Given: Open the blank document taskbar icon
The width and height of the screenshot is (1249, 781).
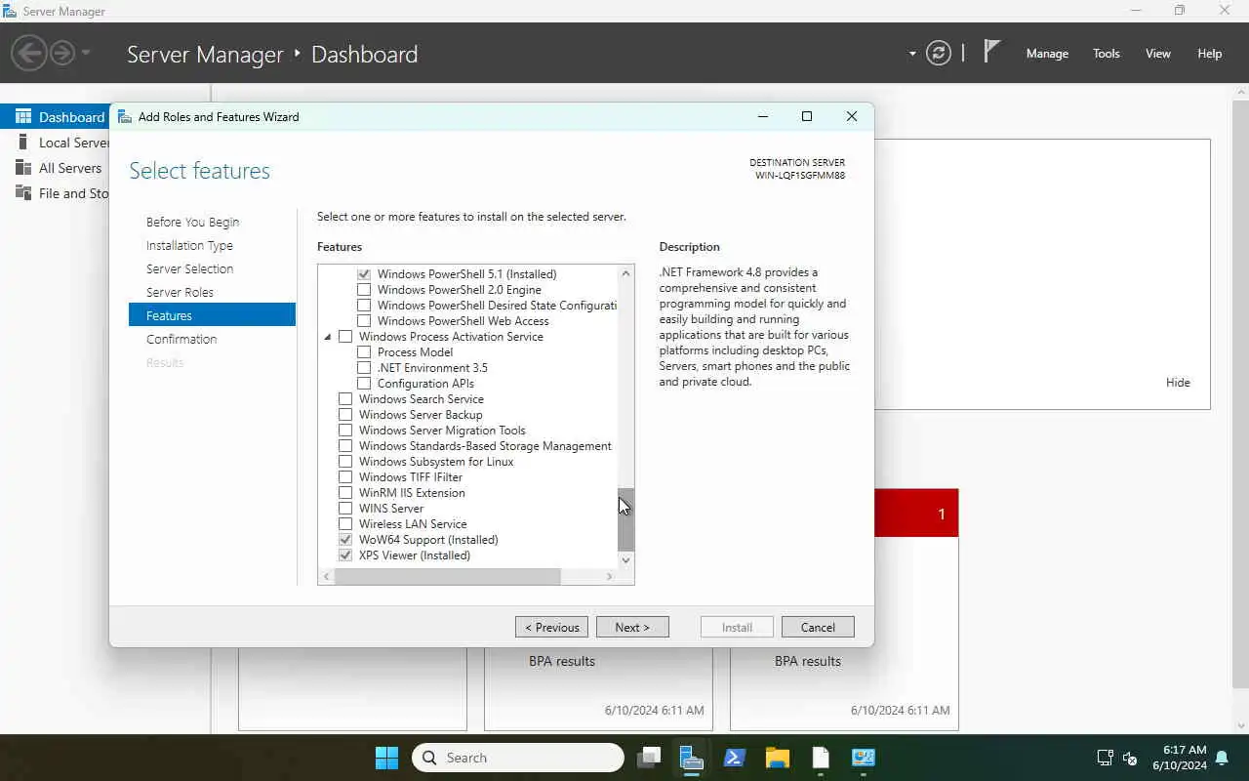Looking at the screenshot, I should click(821, 758).
